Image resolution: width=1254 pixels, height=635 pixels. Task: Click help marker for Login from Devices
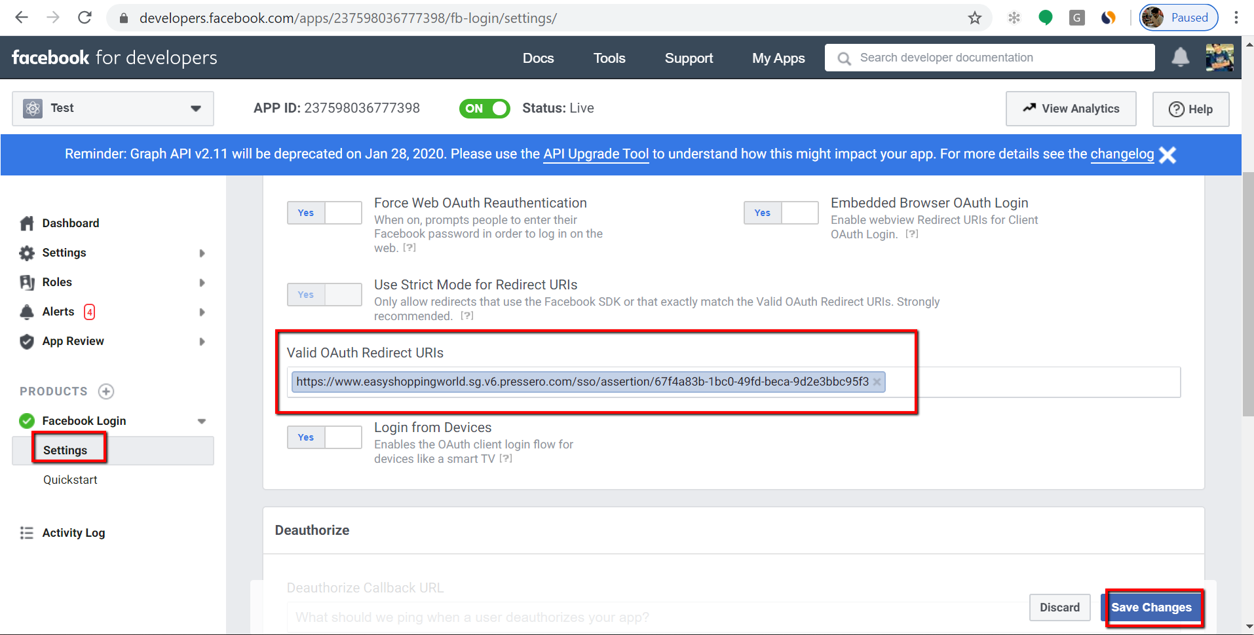coord(506,458)
